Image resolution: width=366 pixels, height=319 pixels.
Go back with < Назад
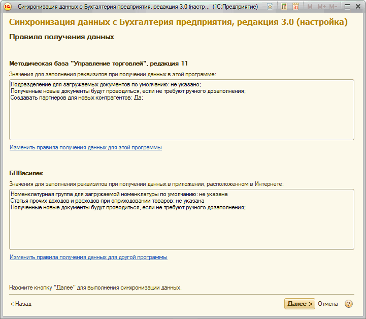click(21, 304)
